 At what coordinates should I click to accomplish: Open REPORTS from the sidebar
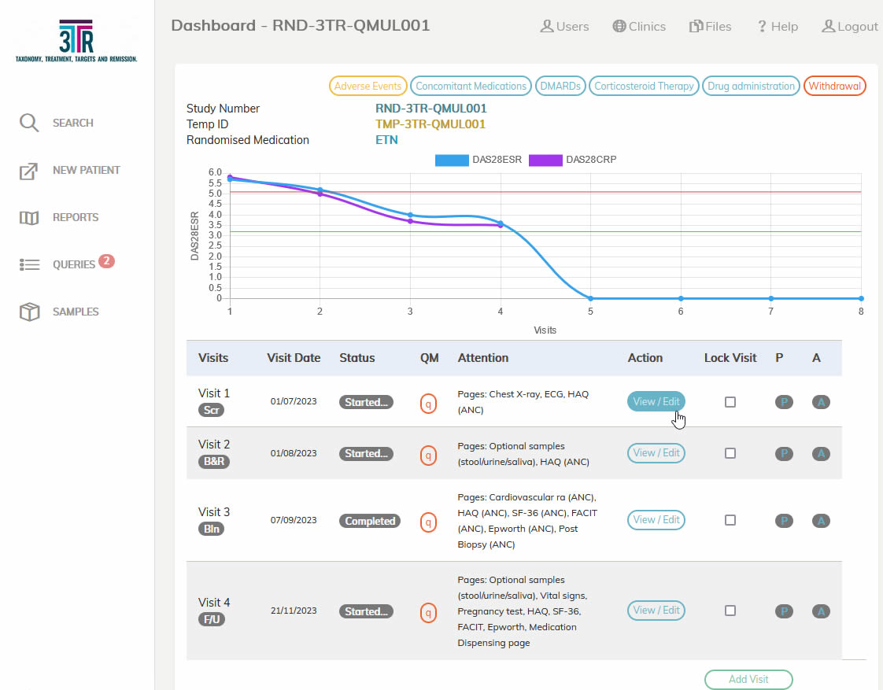tap(76, 217)
